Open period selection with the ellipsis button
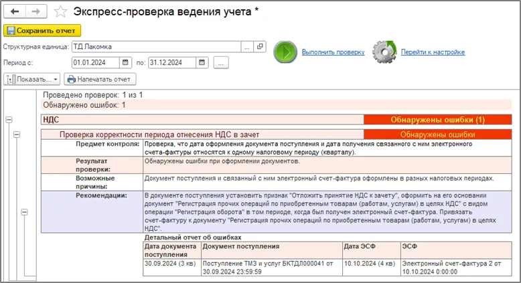The height and width of the screenshot is (283, 521). [221, 62]
